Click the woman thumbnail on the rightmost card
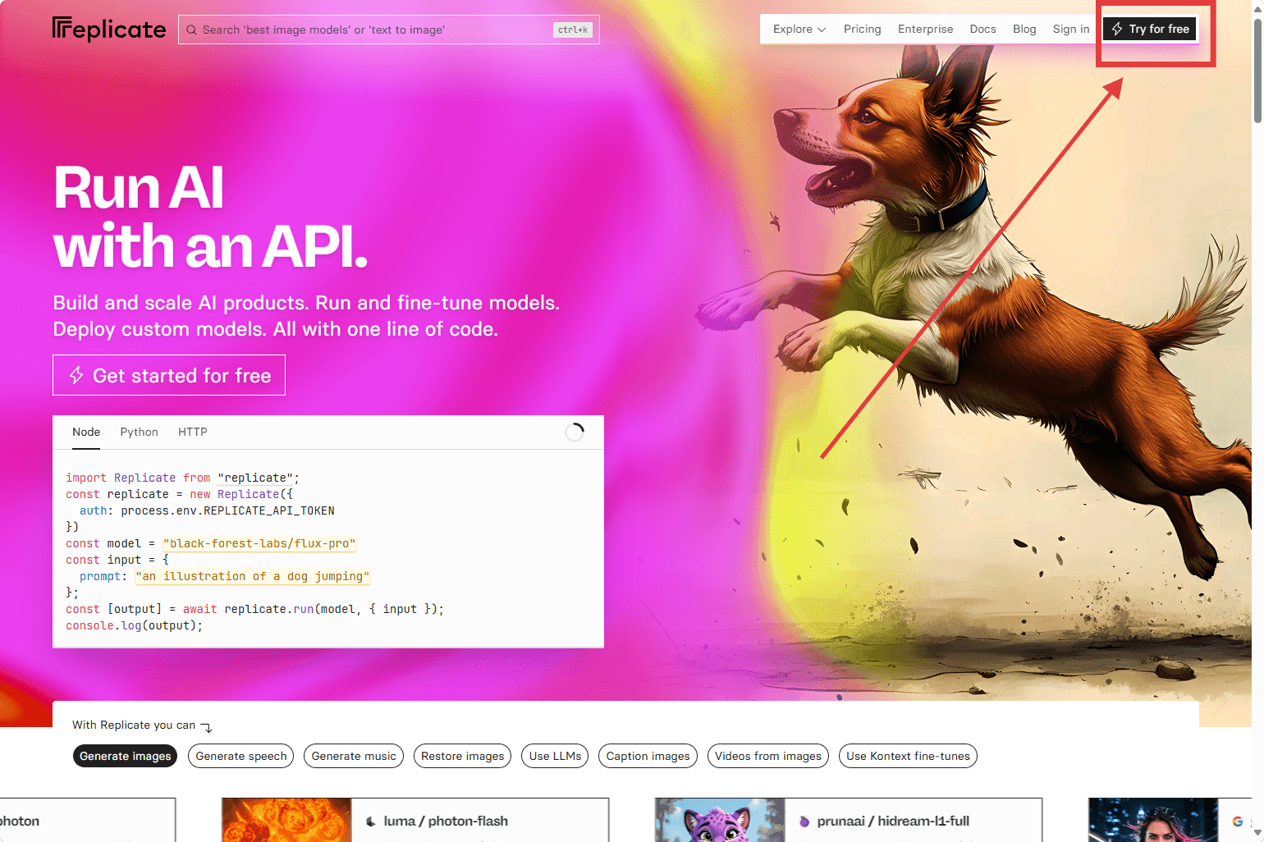Image resolution: width=1264 pixels, height=842 pixels. click(1153, 820)
